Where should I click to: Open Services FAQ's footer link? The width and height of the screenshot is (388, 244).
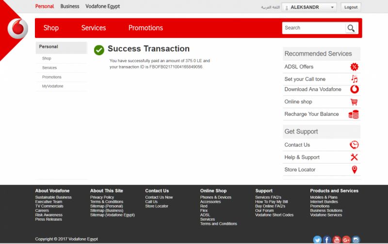[x=268, y=197]
